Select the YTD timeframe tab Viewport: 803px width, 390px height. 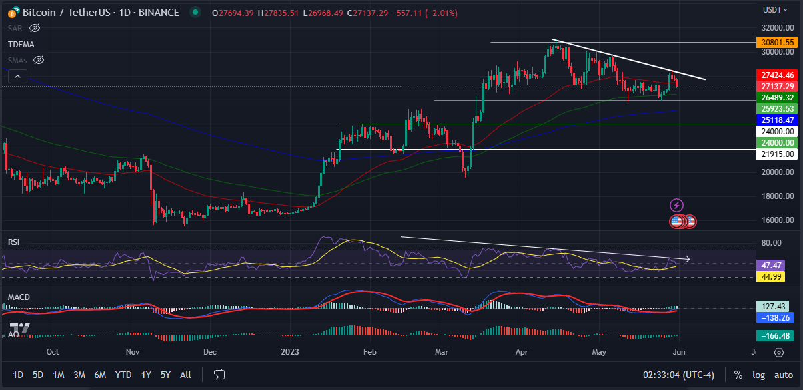[123, 375]
